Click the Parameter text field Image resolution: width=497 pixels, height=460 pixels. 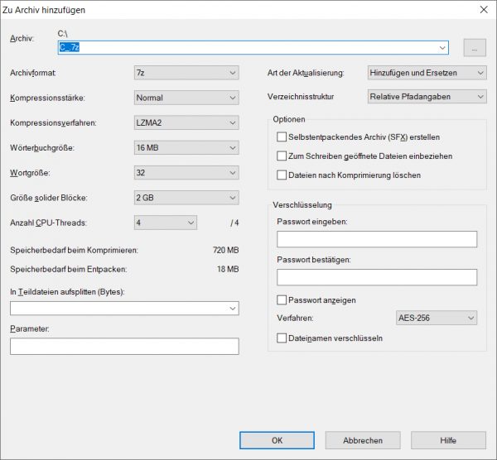[x=124, y=346]
